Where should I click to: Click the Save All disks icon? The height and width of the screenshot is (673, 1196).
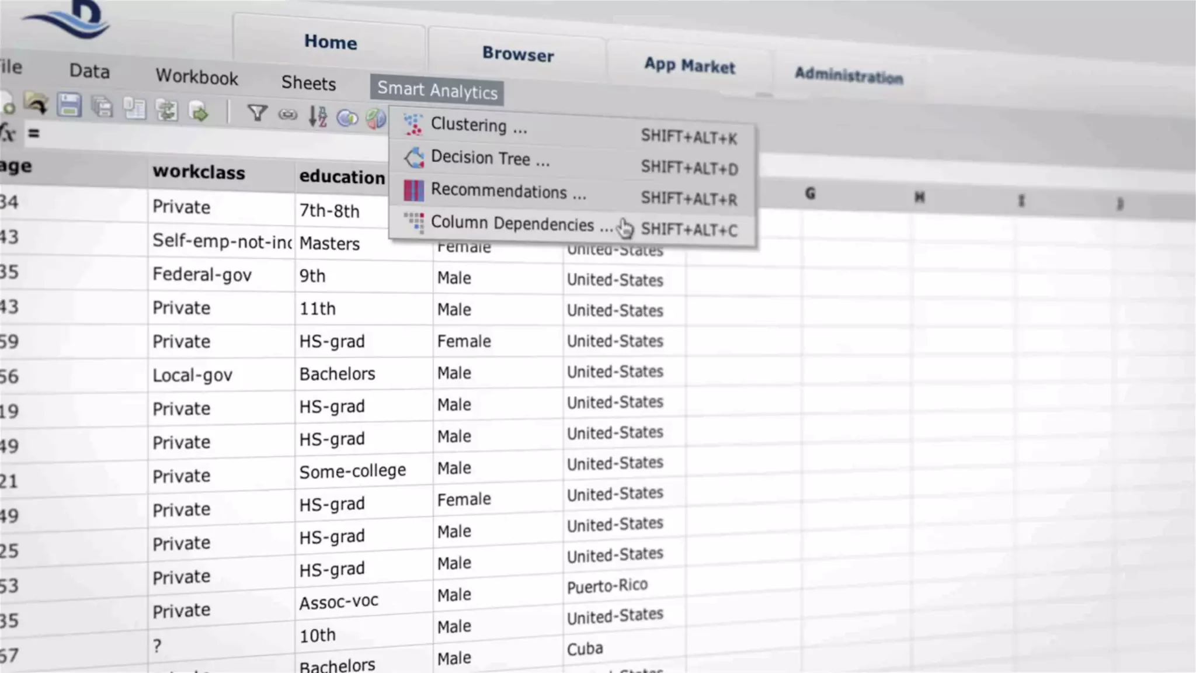pyautogui.click(x=103, y=107)
